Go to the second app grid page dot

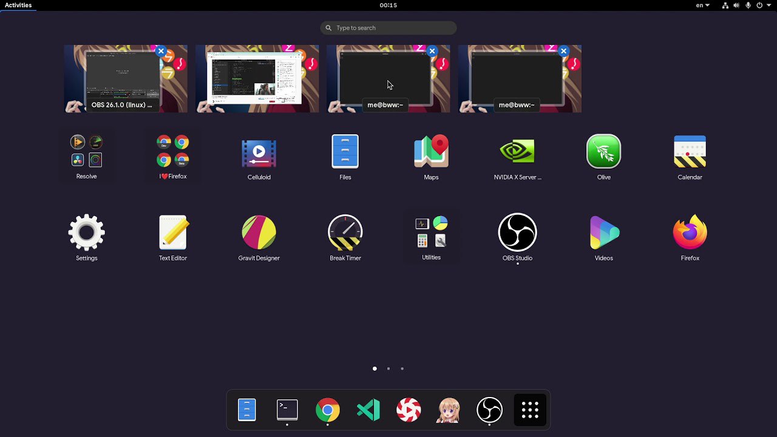point(388,368)
